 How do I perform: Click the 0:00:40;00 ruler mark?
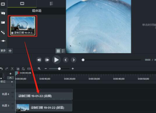tap(119, 79)
